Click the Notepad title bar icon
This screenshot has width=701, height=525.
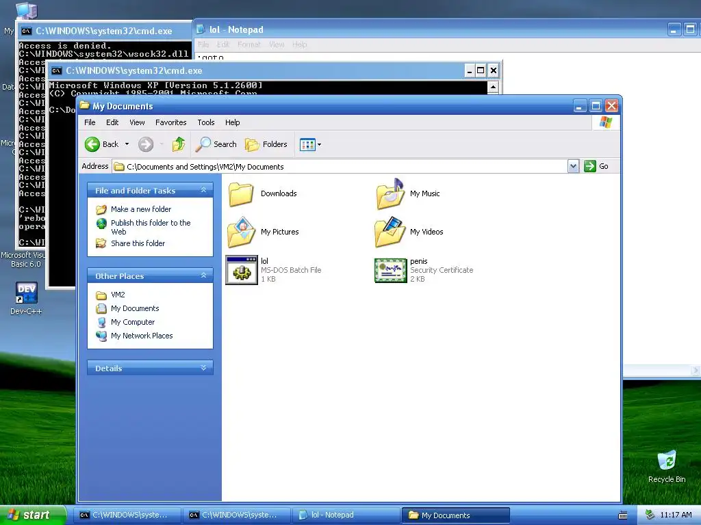pyautogui.click(x=201, y=29)
